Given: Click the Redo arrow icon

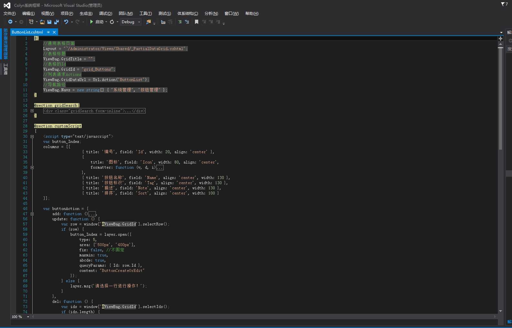Looking at the screenshot, I should pyautogui.click(x=77, y=22).
